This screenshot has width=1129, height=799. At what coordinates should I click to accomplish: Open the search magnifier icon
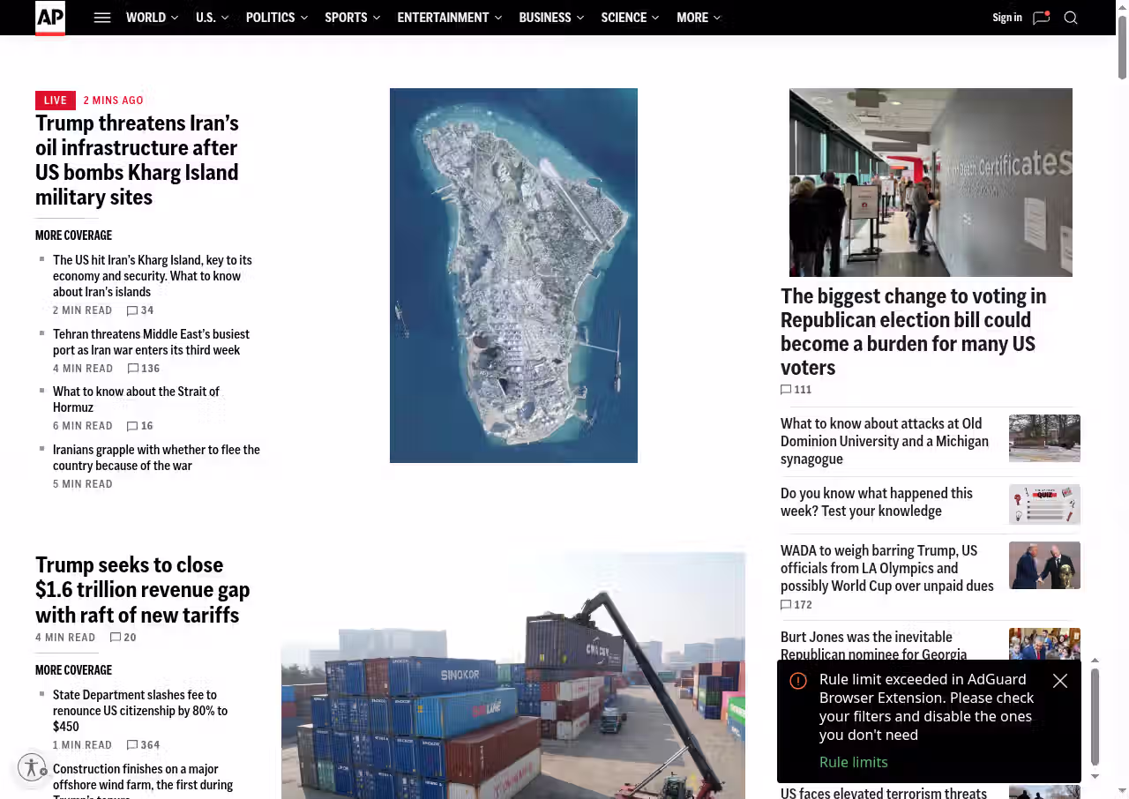tap(1071, 18)
